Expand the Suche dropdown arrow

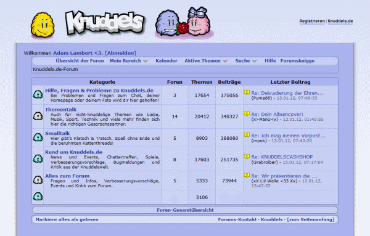(254, 61)
